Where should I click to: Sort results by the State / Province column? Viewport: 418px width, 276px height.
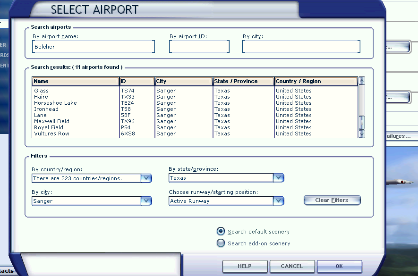pyautogui.click(x=243, y=81)
